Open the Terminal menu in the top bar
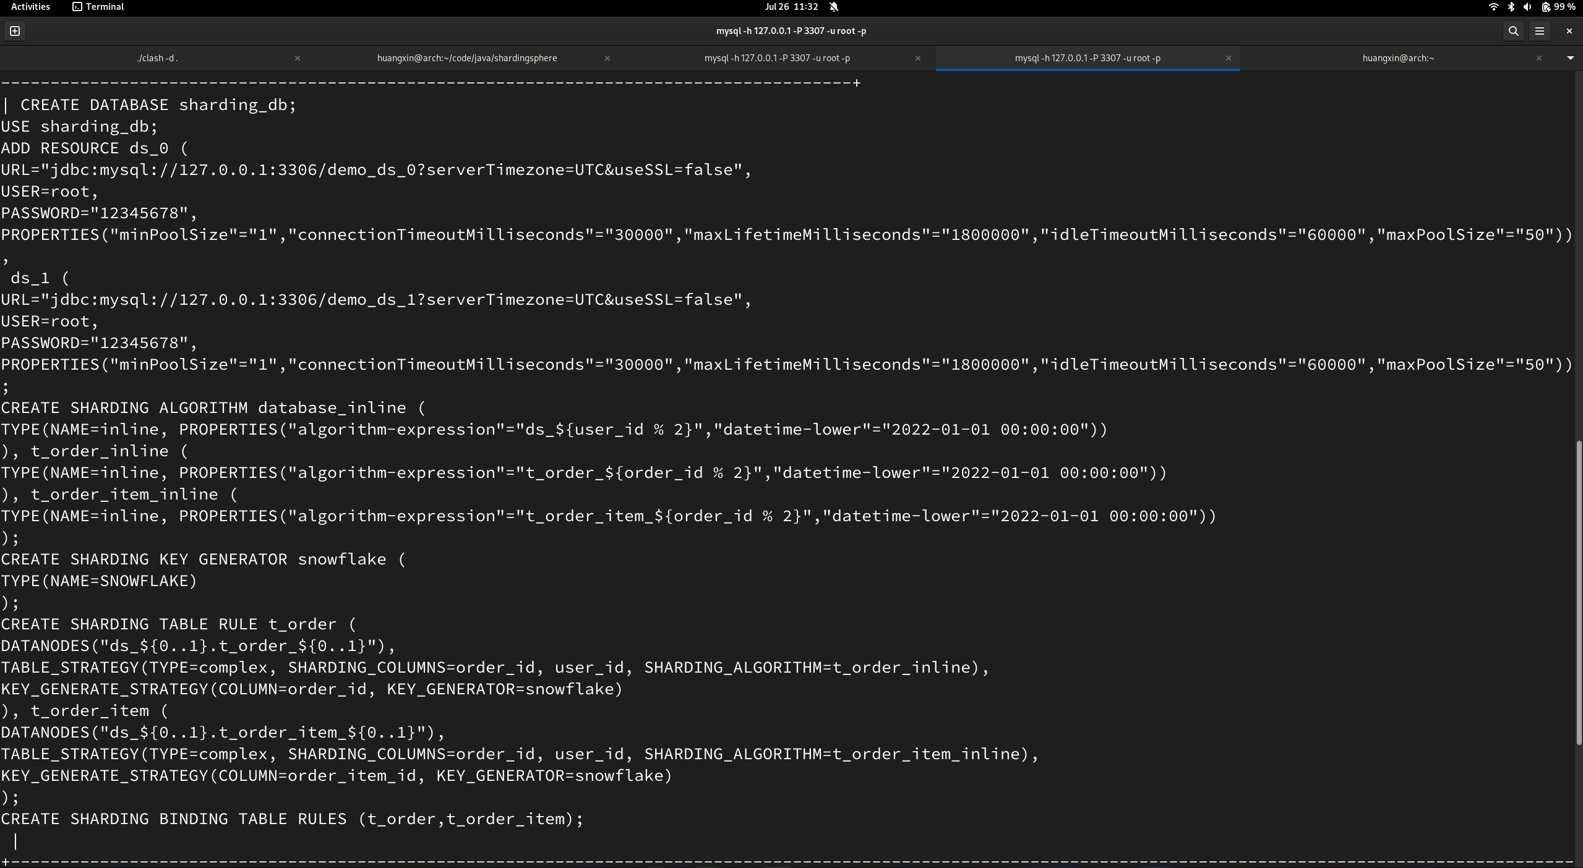 (x=97, y=7)
